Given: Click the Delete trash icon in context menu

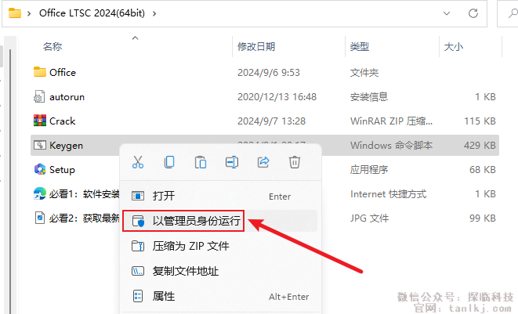Looking at the screenshot, I should pyautogui.click(x=295, y=162).
